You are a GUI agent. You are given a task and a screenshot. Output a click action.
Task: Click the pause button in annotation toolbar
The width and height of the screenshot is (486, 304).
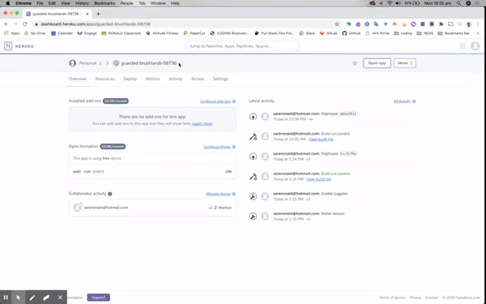pyautogui.click(x=6, y=298)
